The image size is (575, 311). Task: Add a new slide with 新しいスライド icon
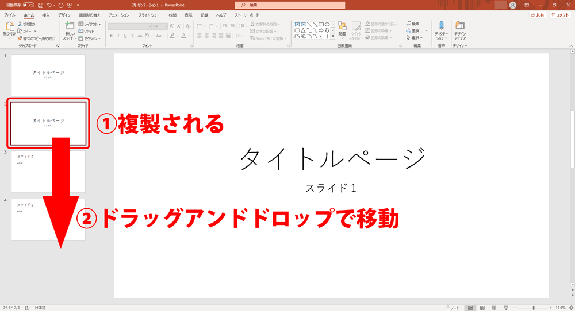pyautogui.click(x=70, y=26)
